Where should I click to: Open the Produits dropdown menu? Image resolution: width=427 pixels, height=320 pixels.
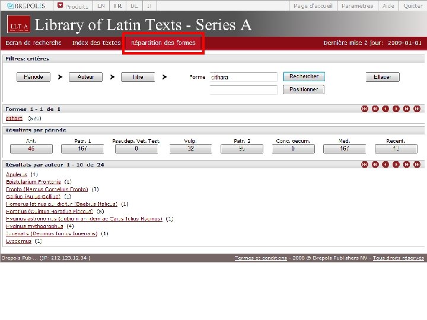coord(73,6)
